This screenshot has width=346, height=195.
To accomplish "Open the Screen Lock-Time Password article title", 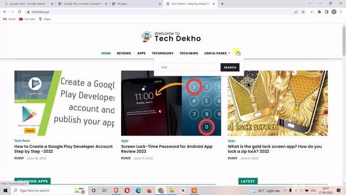I will (x=167, y=149).
